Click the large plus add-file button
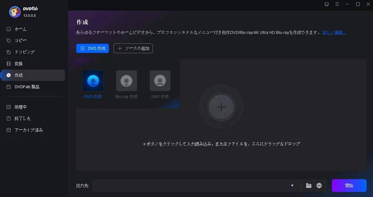Screen dimensions: 373x197 [x=221, y=107]
